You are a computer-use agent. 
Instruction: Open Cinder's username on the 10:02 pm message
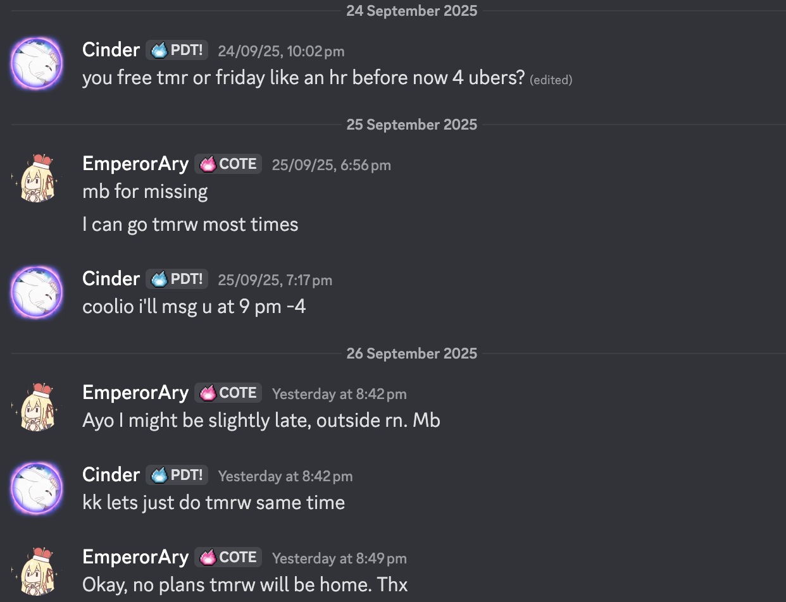point(111,50)
